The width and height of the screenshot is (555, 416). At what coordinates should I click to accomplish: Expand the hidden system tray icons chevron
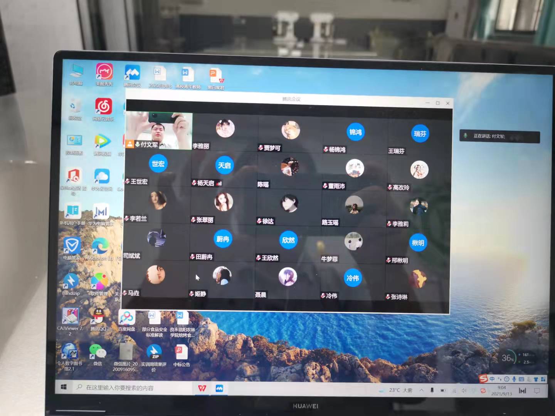tap(422, 390)
